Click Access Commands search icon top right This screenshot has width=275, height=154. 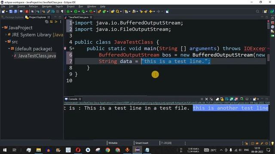click(x=257, y=12)
